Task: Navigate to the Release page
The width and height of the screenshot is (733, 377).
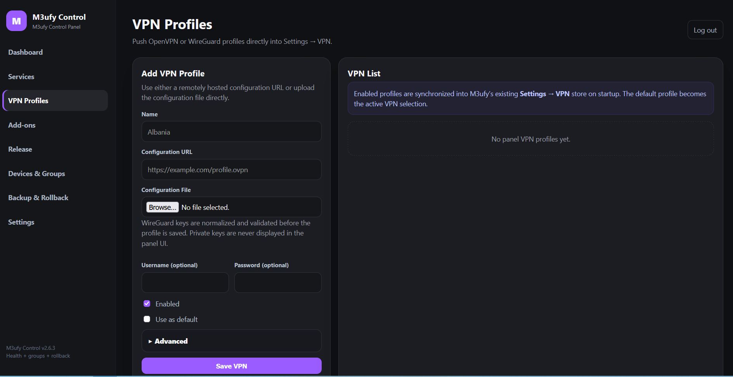Action: [20, 149]
